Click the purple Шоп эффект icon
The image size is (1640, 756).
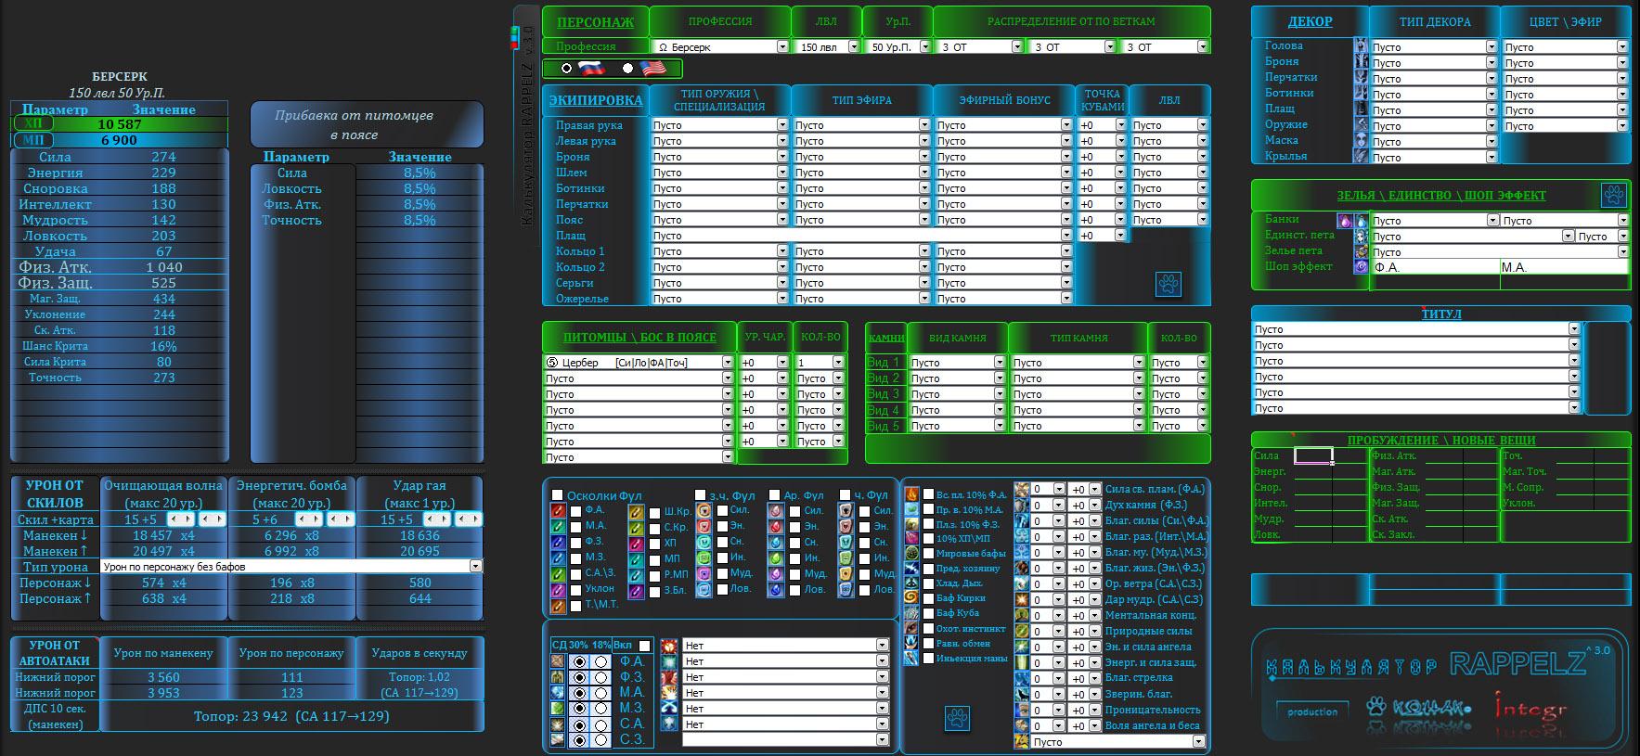1361,266
